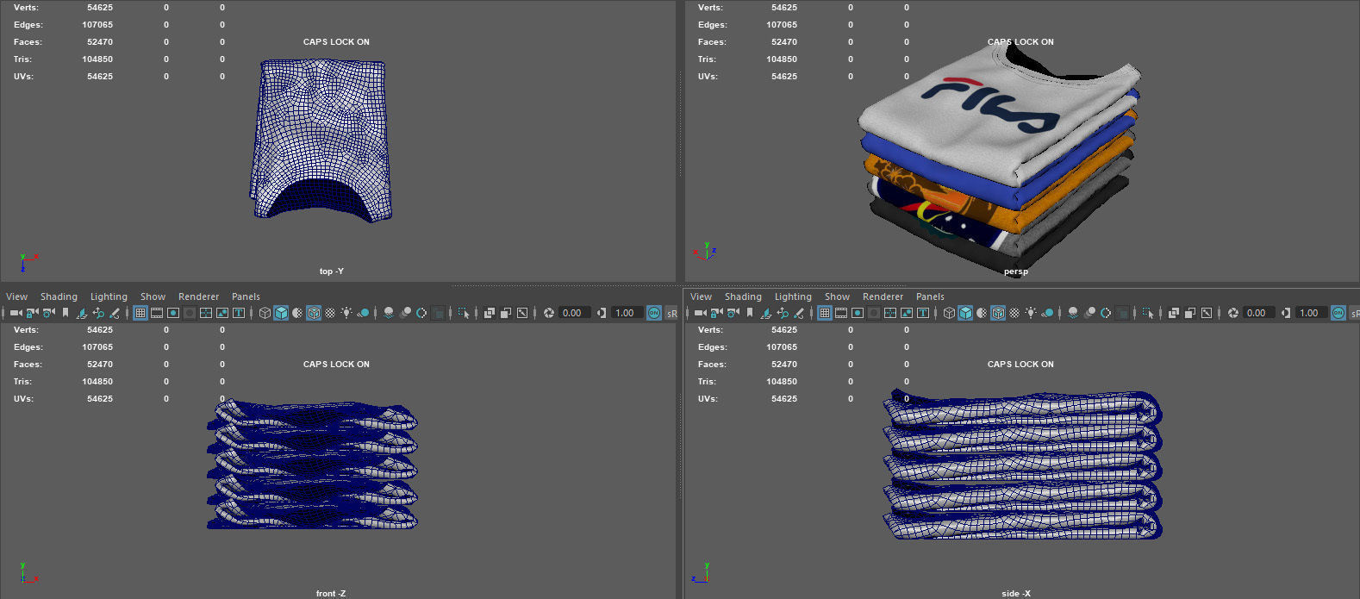The width and height of the screenshot is (1360, 599).
Task: Toggle Film Gate in front -Z panel toolbar
Action: [157, 313]
